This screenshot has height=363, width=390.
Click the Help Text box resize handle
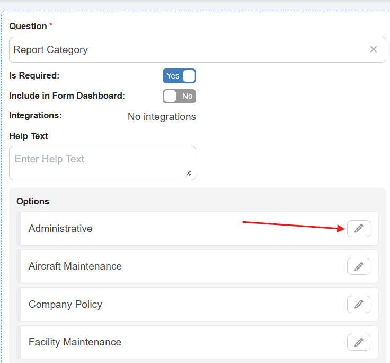189,173
